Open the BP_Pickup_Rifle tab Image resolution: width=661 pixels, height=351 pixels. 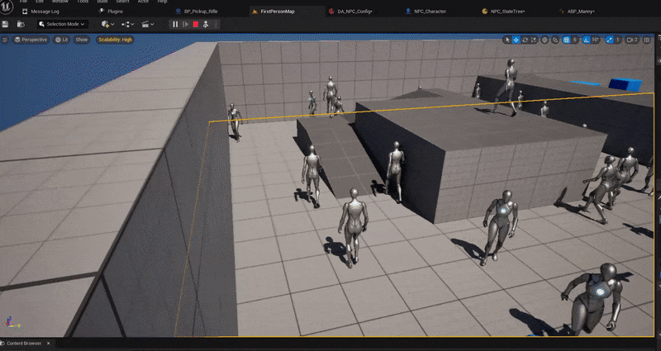[x=197, y=12]
